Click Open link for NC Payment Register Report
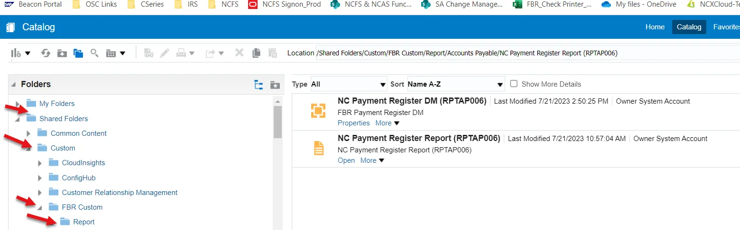Viewport: 740px width, 230px height. [346, 160]
